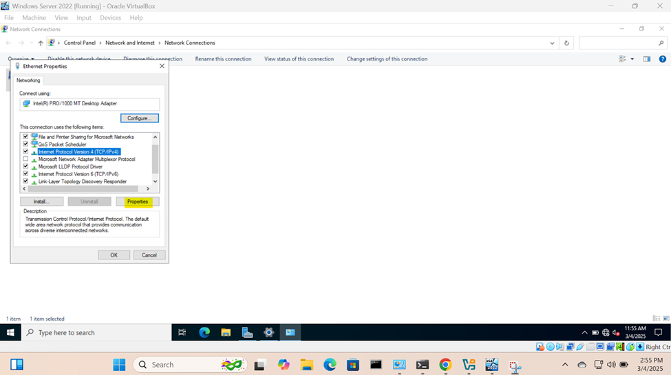
Task: Click VirtualBox USB status icon
Action: (x=580, y=347)
